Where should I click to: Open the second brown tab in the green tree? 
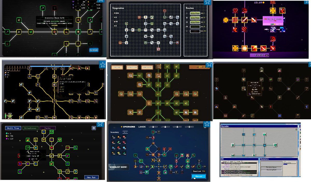(132, 67)
